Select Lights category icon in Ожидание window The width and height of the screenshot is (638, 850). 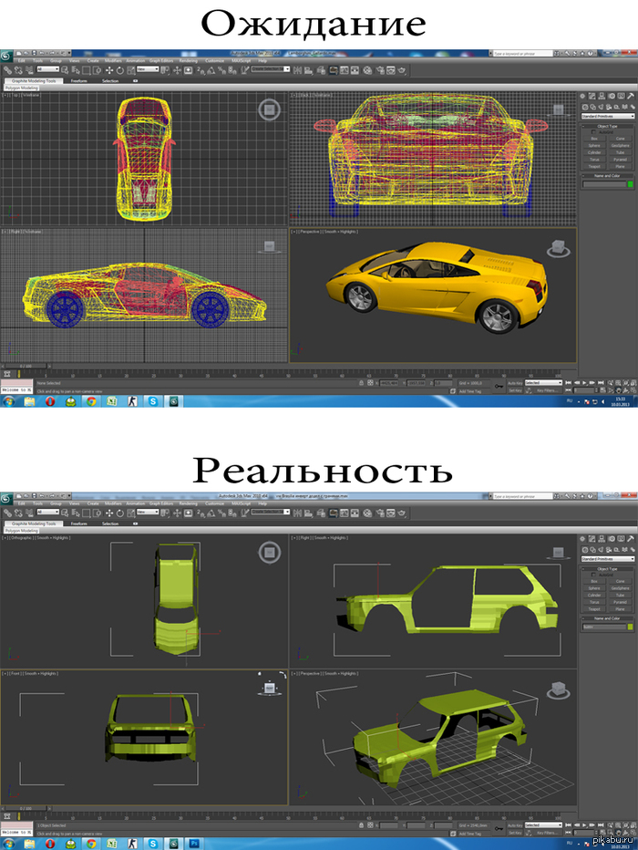pos(601,107)
